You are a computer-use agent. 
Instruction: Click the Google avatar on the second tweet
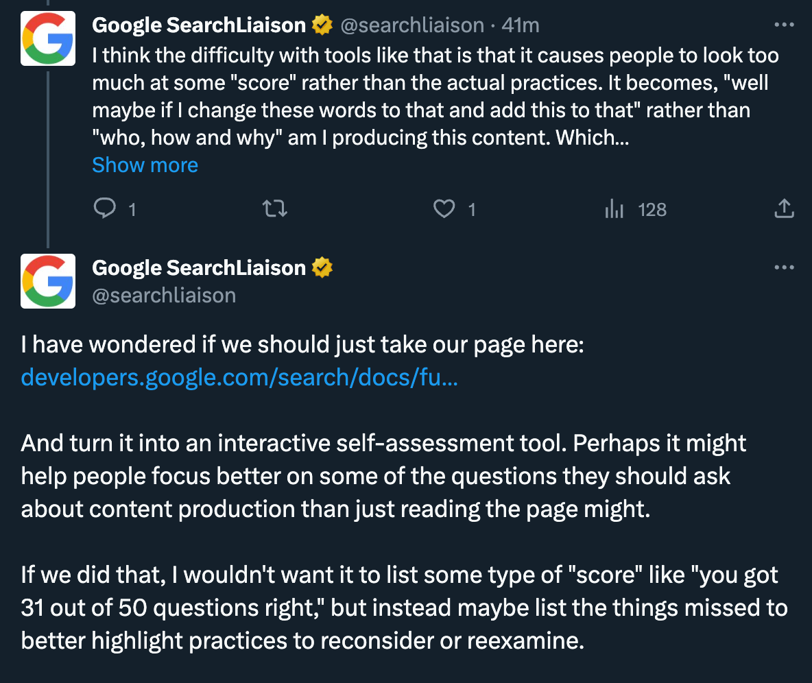(48, 281)
